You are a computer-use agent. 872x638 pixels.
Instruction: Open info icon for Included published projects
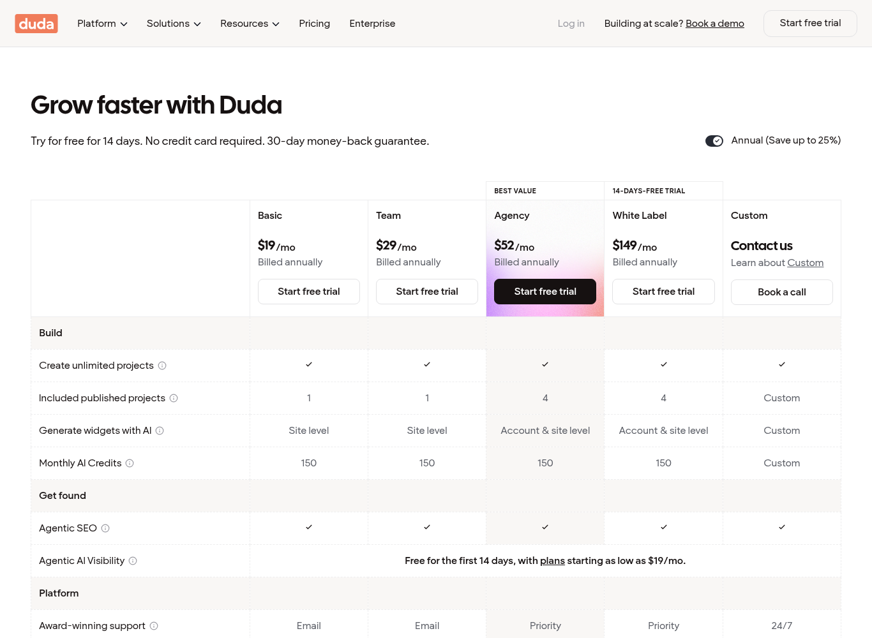(x=174, y=398)
